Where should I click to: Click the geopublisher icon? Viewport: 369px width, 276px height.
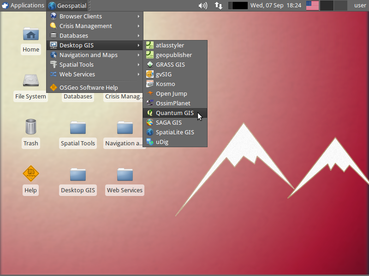[x=149, y=55]
